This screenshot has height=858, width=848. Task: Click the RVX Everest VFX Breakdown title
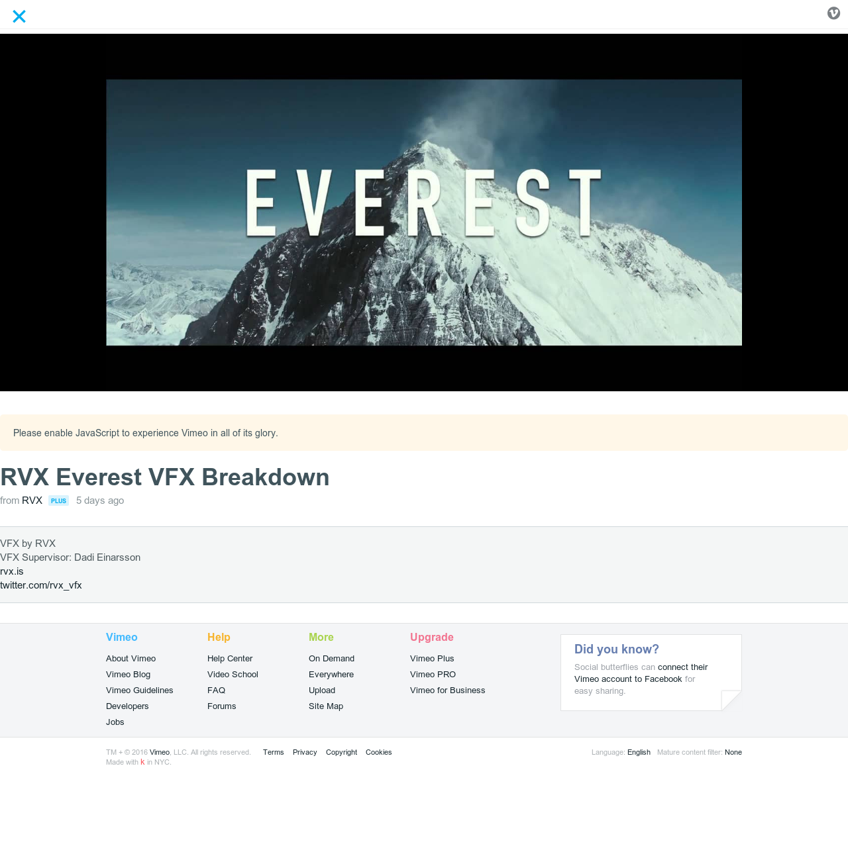coord(165,477)
